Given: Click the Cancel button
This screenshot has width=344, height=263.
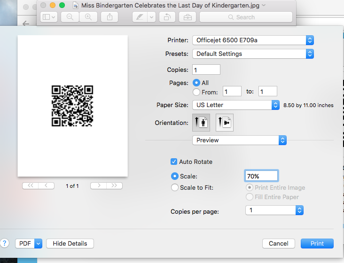Looking at the screenshot, I should 279,243.
